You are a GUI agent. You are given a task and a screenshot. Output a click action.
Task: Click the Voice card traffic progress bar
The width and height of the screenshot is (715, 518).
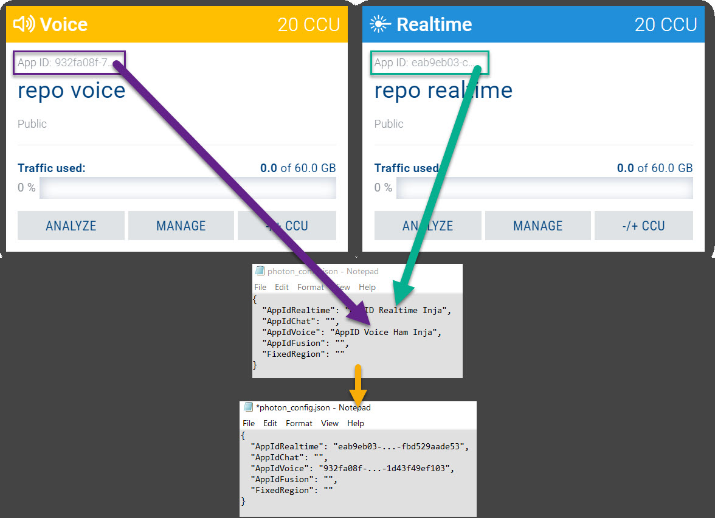point(188,187)
